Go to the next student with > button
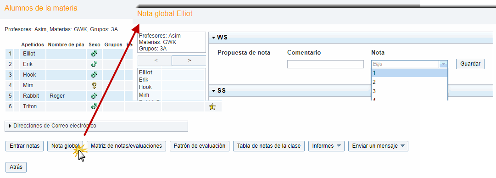 pyautogui.click(x=189, y=61)
